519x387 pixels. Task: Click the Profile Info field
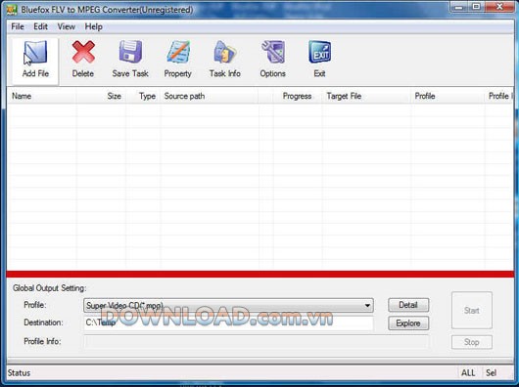(x=257, y=341)
